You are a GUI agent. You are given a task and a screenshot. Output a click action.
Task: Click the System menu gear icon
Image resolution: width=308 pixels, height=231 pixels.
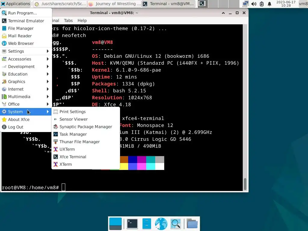[4, 112]
